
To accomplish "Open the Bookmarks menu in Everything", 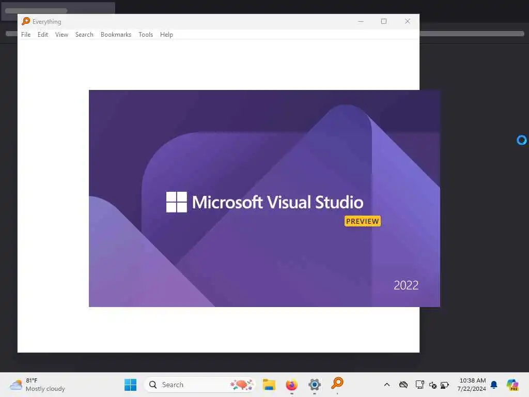I will click(x=116, y=35).
